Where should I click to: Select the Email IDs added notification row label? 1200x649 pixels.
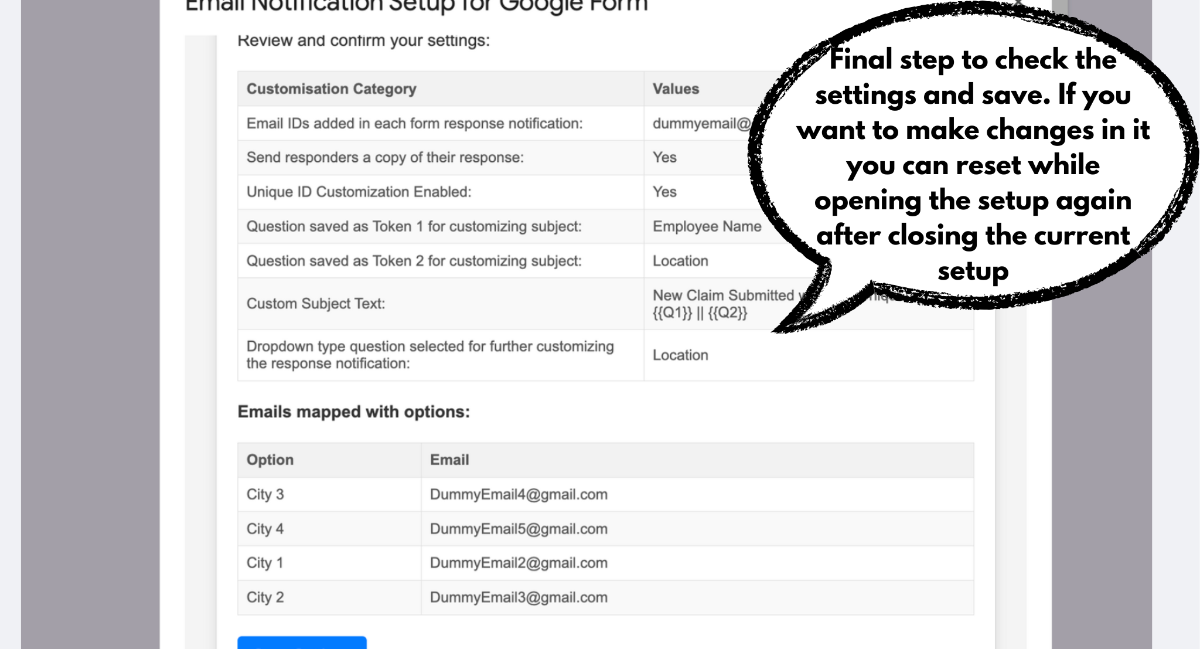point(414,124)
